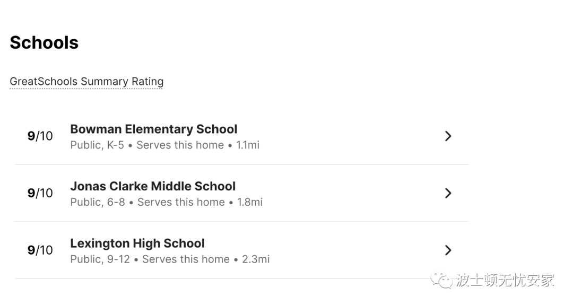Click the 波士顿无忧安家 watermark text
This screenshot has height=305, width=573.
pos(506,280)
